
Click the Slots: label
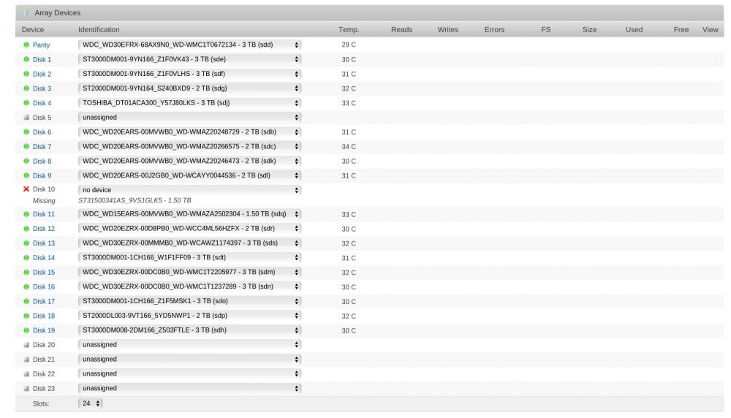(41, 403)
